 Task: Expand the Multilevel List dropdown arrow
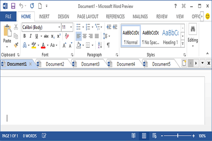click(x=101, y=27)
